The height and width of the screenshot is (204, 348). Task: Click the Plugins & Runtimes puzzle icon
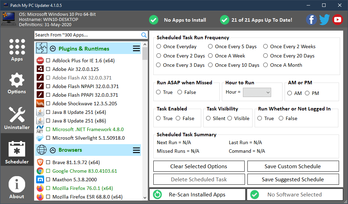coord(42,48)
